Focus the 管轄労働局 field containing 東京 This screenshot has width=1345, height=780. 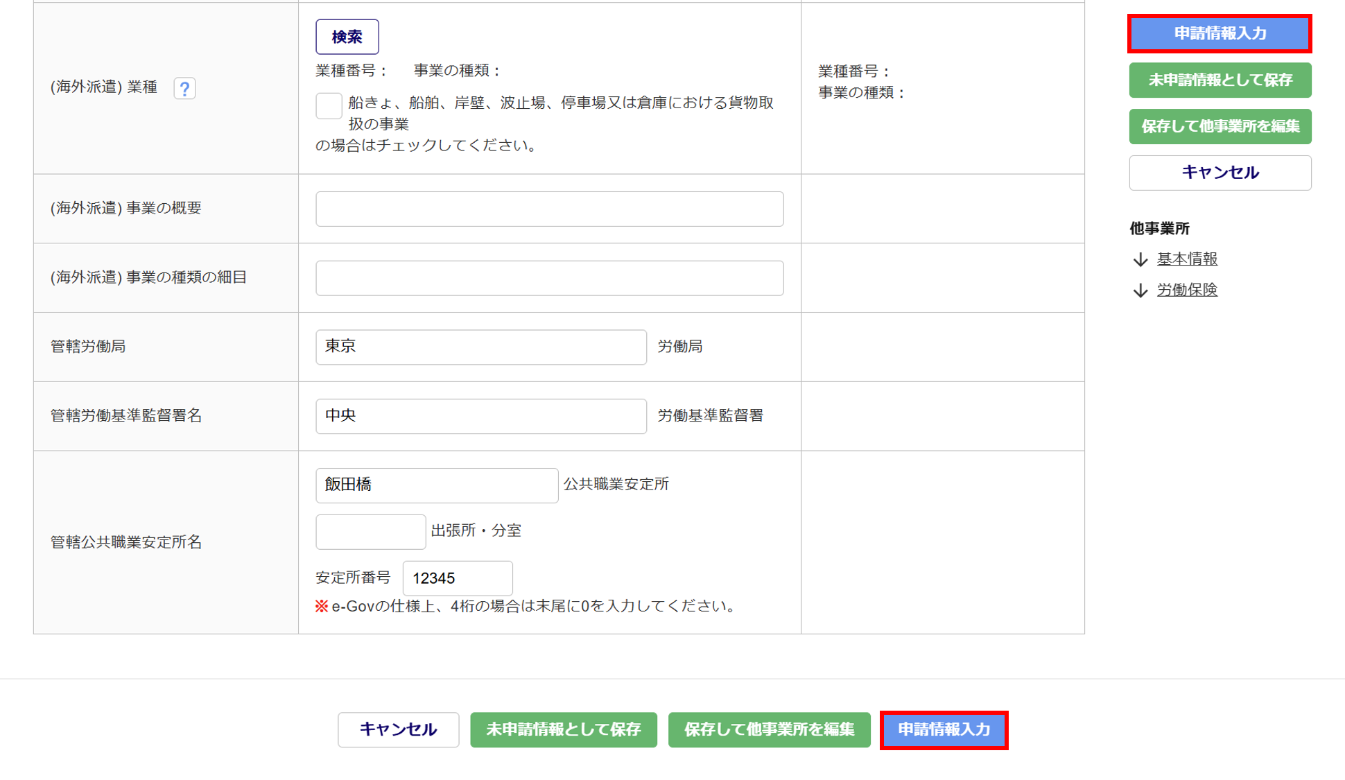480,347
